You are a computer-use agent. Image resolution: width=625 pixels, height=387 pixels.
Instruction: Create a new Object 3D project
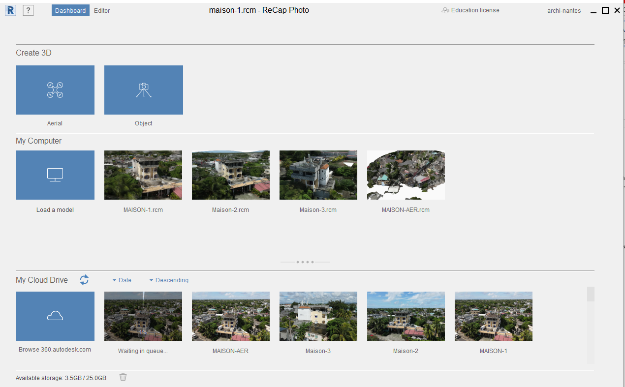click(x=144, y=90)
